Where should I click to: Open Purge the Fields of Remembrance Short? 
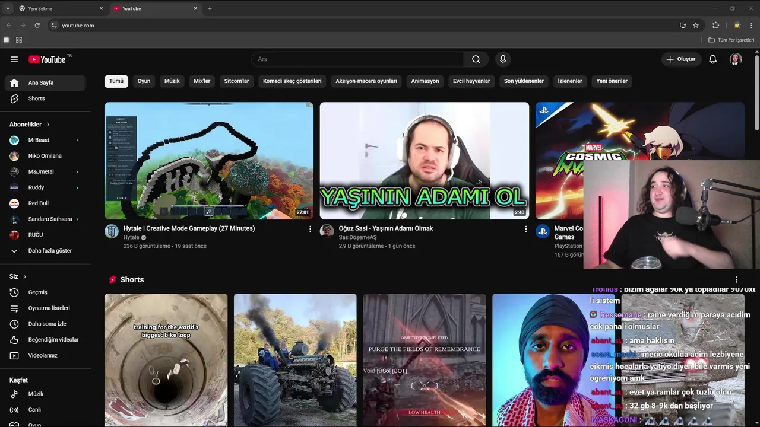(425, 360)
